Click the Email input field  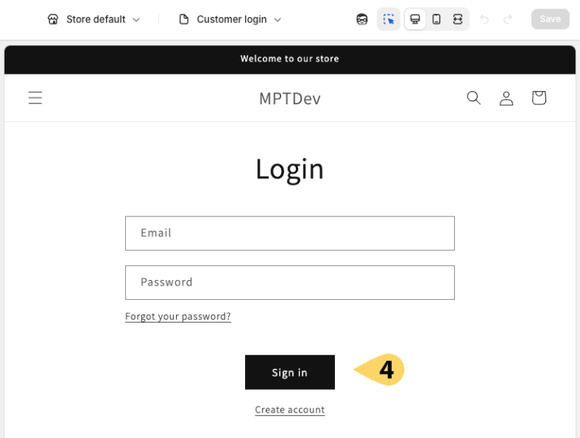(290, 233)
